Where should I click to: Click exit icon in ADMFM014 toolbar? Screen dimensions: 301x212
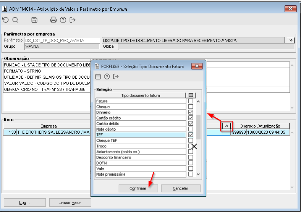73,20
